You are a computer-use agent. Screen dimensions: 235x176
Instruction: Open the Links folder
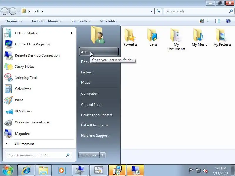[153, 38]
